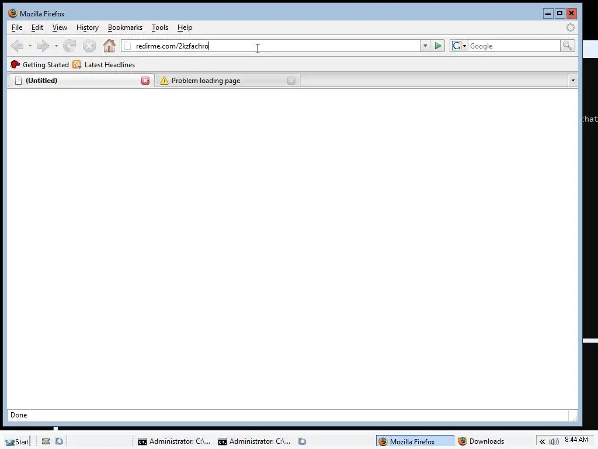
Task: Click warning icon on Problem loading tab
Action: (164, 81)
